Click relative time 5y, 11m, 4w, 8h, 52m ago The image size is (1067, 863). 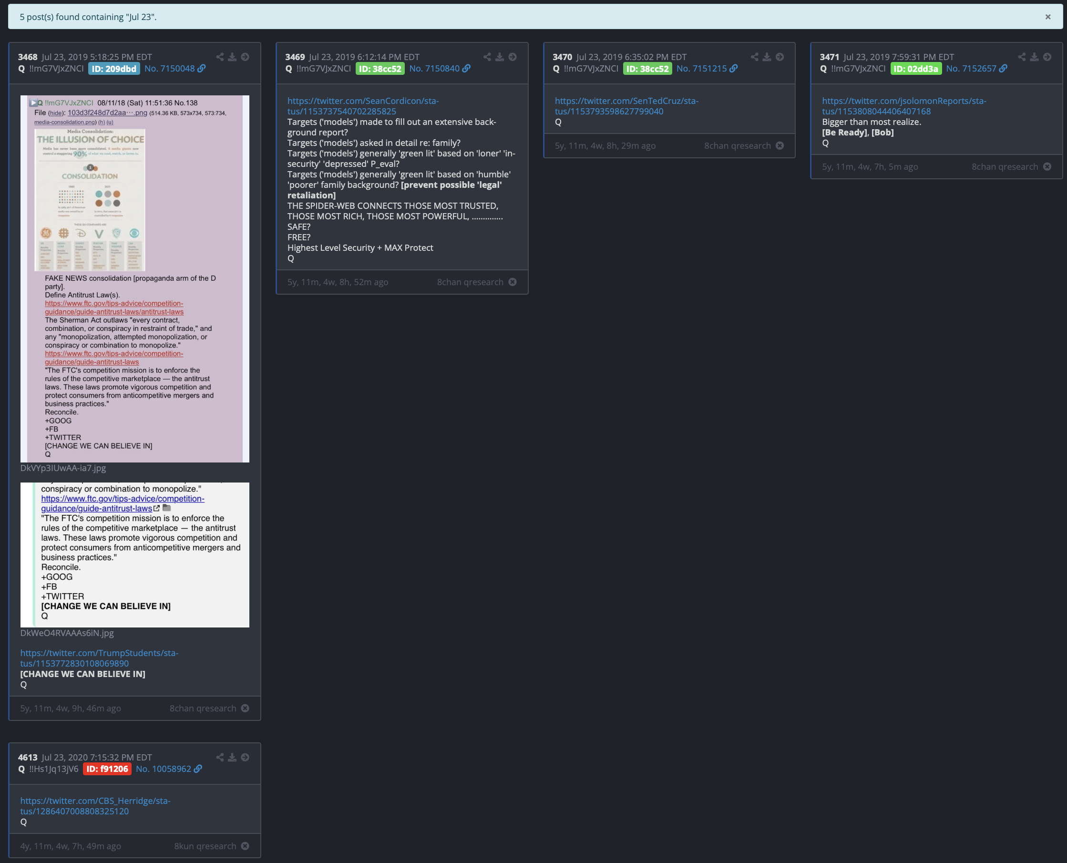pyautogui.click(x=338, y=282)
